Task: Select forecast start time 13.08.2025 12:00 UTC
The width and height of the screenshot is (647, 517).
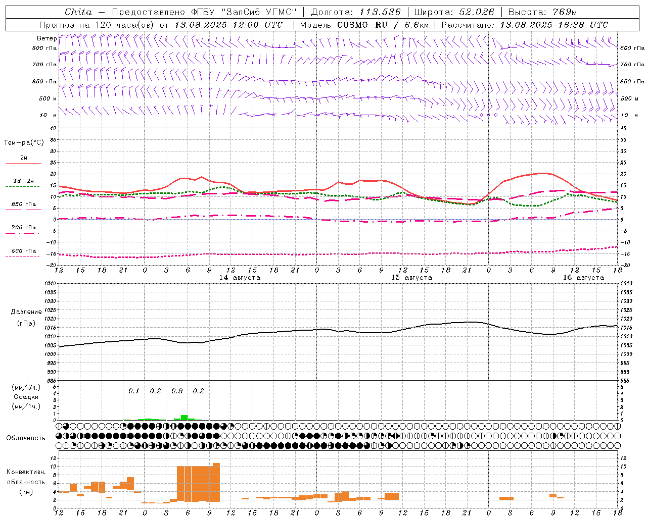Action: (x=228, y=25)
